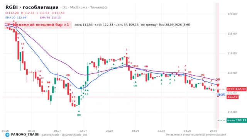Click the '31.08' date axis label
Screen dimensions: 247x139
click(x=161, y=131)
